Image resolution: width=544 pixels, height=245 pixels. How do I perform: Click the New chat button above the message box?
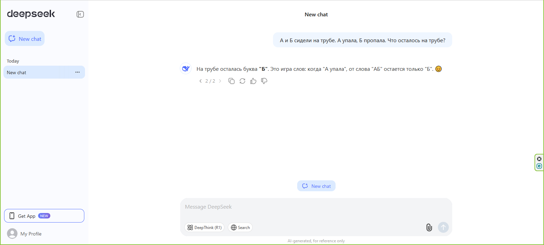(x=316, y=186)
